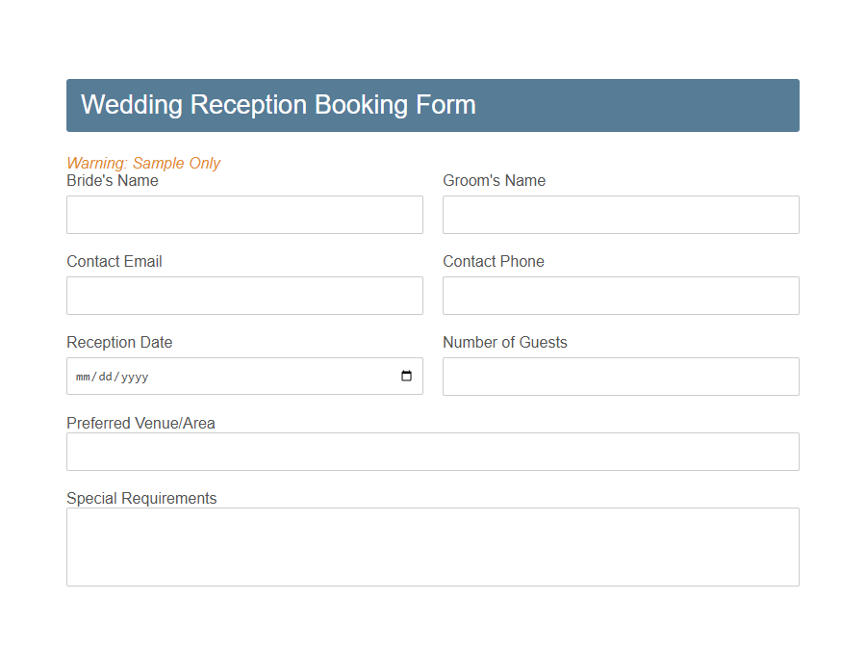866x652 pixels.
Task: Click the Number of Guests field
Action: click(621, 376)
